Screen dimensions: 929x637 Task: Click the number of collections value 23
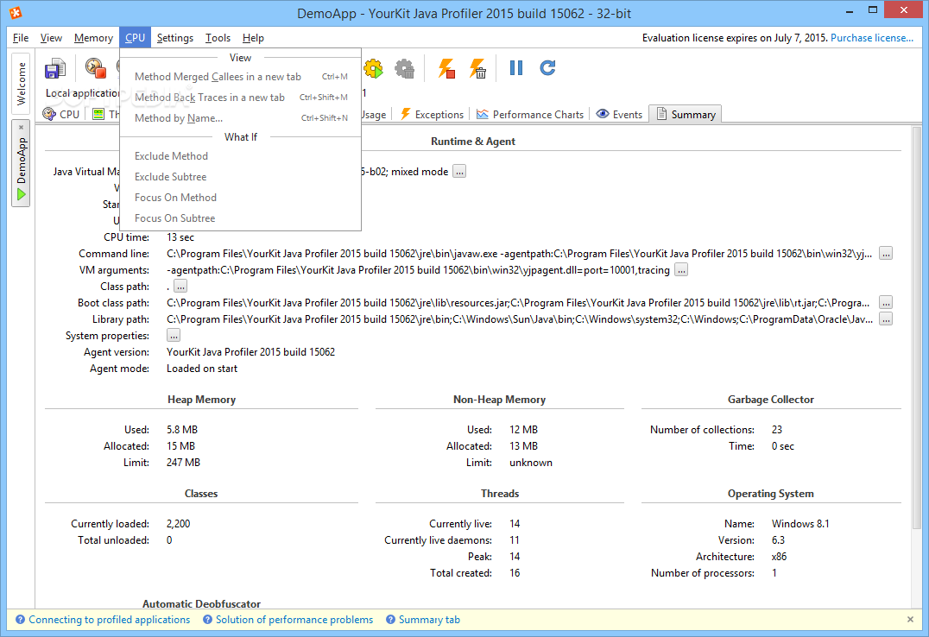tap(777, 430)
